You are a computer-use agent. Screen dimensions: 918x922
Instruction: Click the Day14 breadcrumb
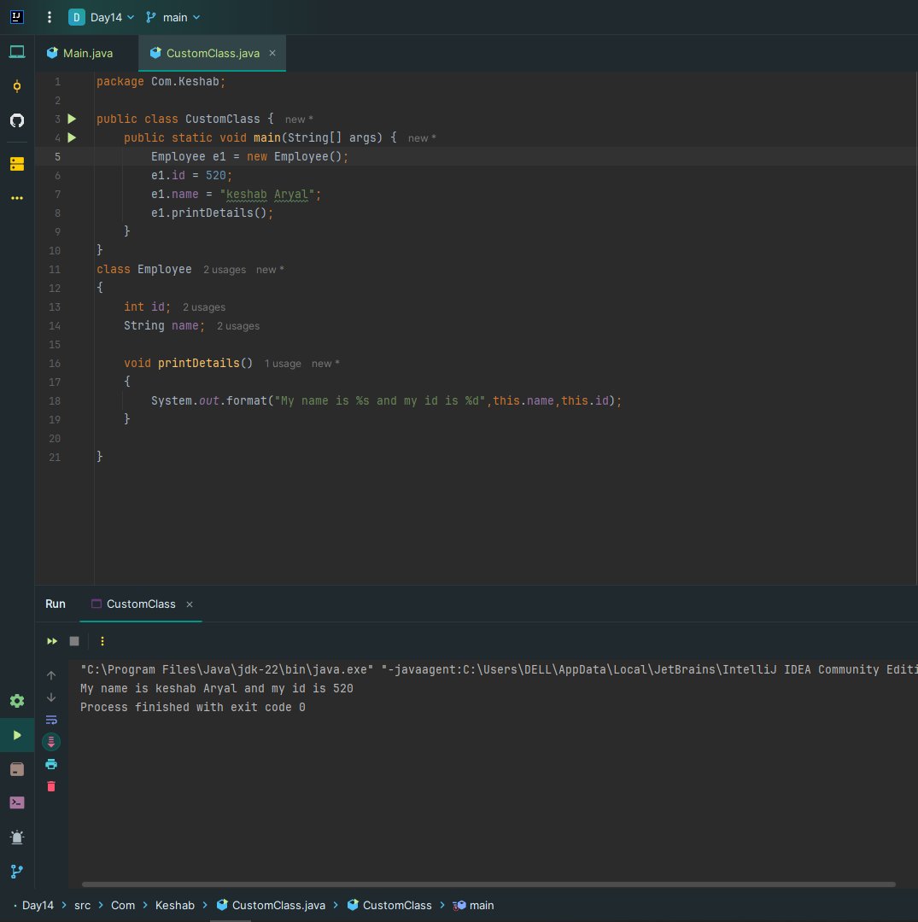coord(38,906)
